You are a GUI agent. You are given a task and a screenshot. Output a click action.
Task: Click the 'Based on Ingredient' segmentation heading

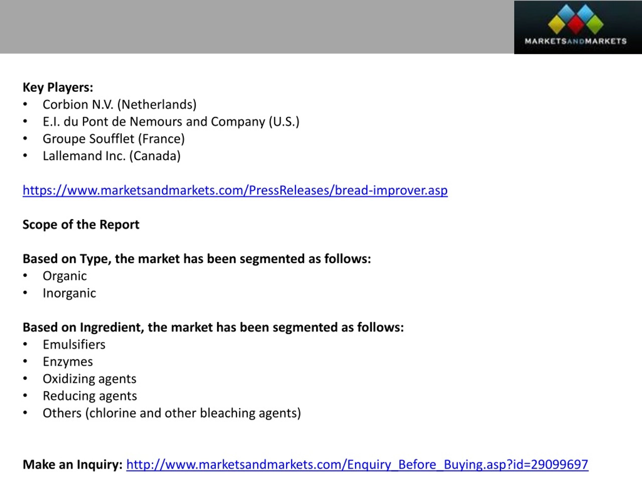(213, 327)
